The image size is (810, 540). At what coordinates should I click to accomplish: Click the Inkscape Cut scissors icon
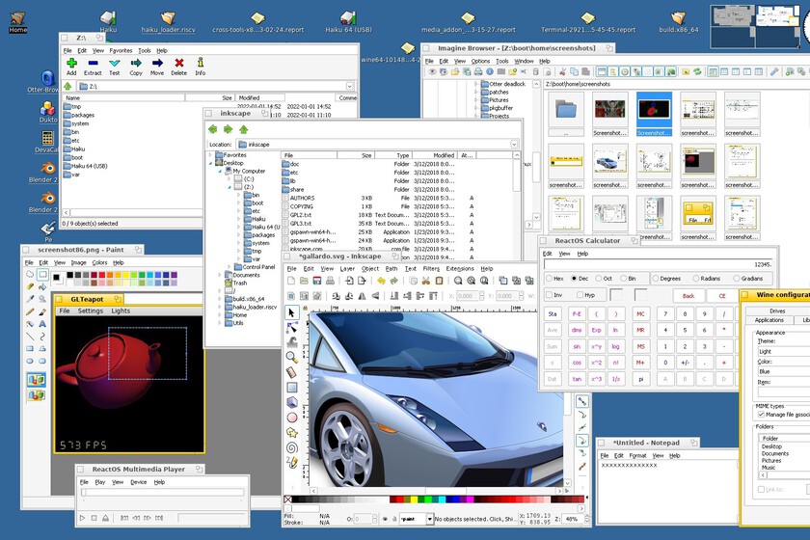[x=425, y=281]
